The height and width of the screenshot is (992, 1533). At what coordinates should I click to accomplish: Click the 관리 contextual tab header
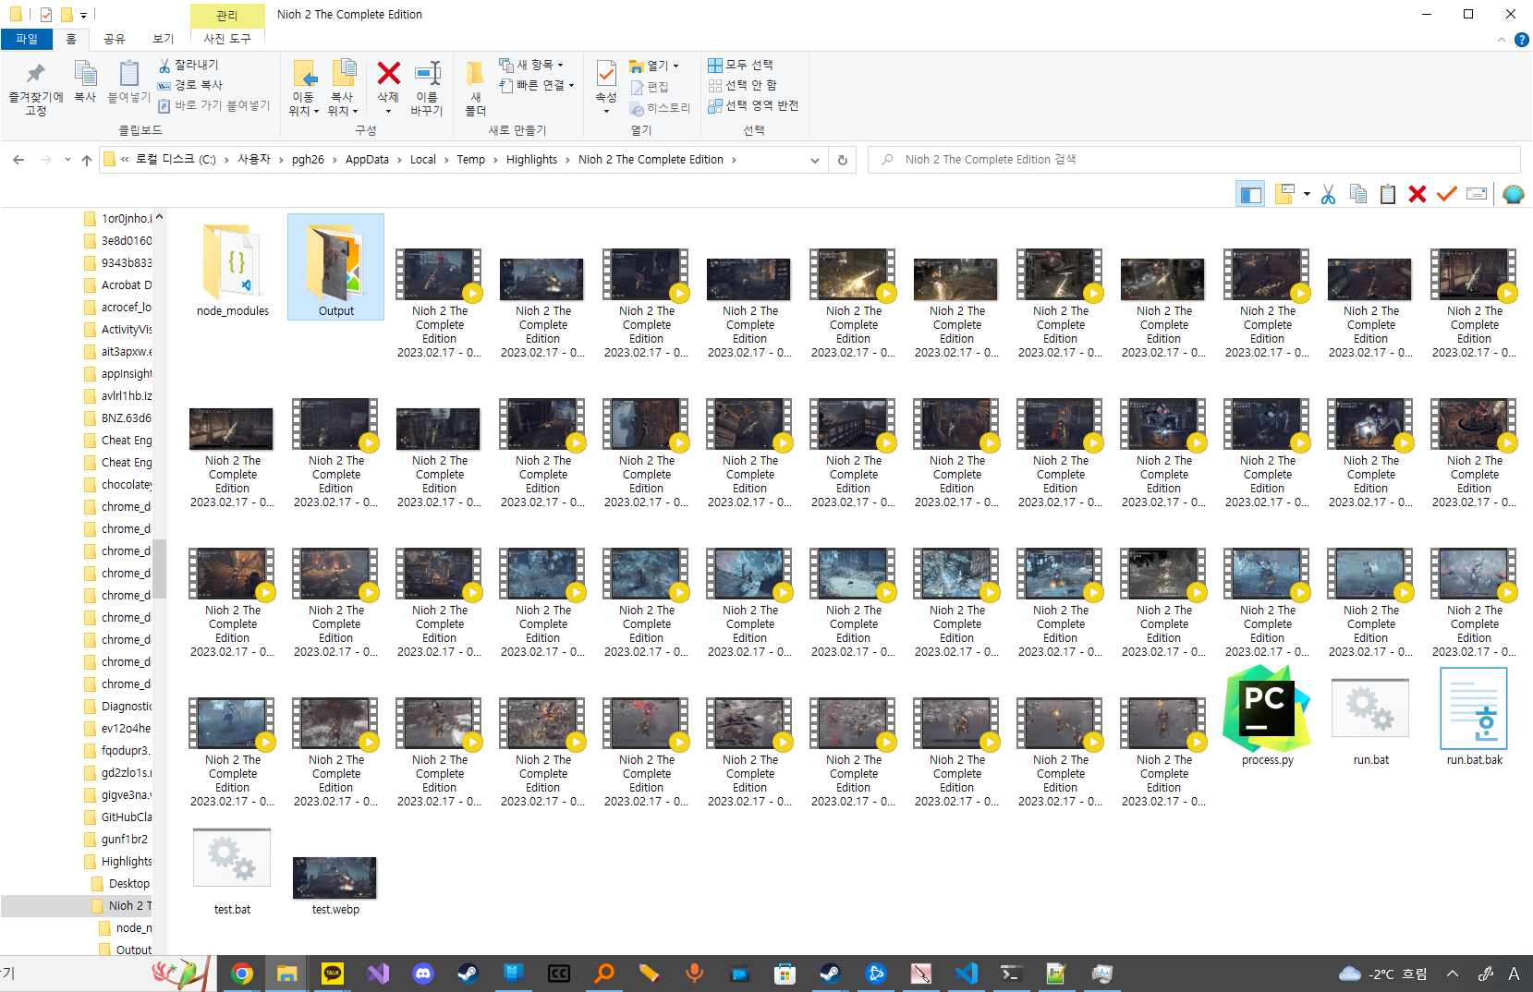point(227,15)
